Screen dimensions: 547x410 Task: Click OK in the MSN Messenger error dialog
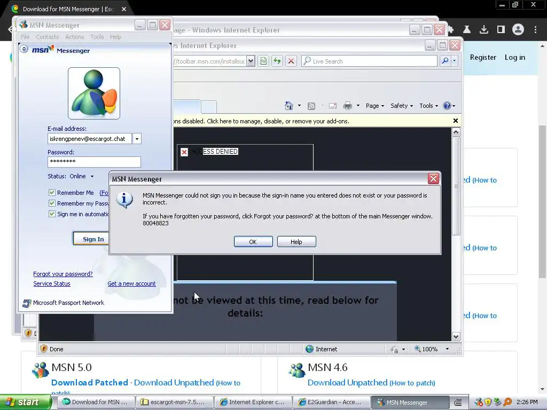[x=253, y=242]
